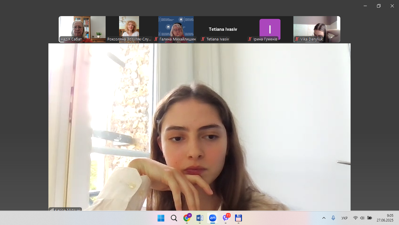Click the taskbar Search magnifier icon
The width and height of the screenshot is (399, 225).
(x=174, y=218)
